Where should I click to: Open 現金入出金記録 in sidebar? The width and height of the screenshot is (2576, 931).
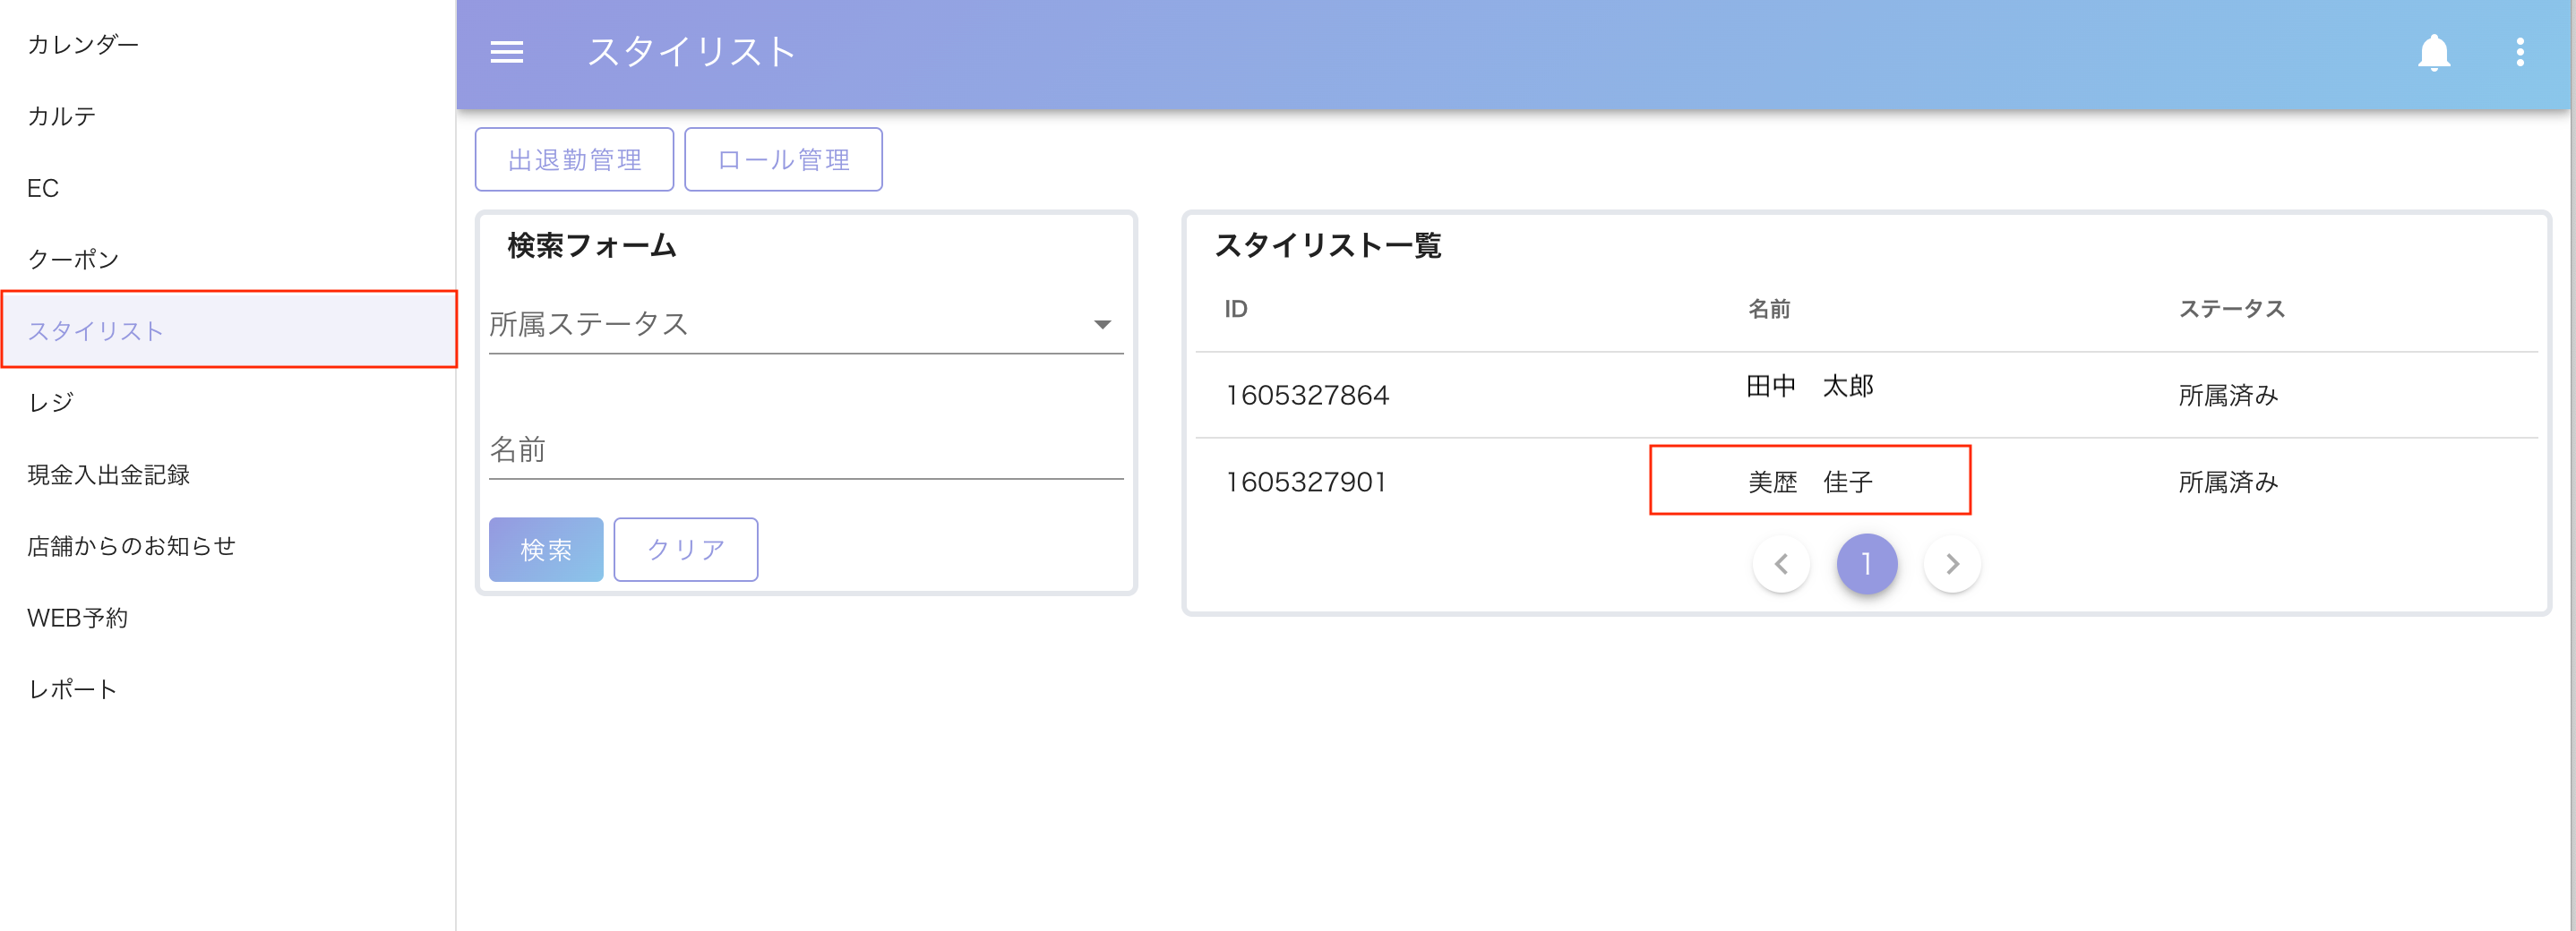pos(228,474)
